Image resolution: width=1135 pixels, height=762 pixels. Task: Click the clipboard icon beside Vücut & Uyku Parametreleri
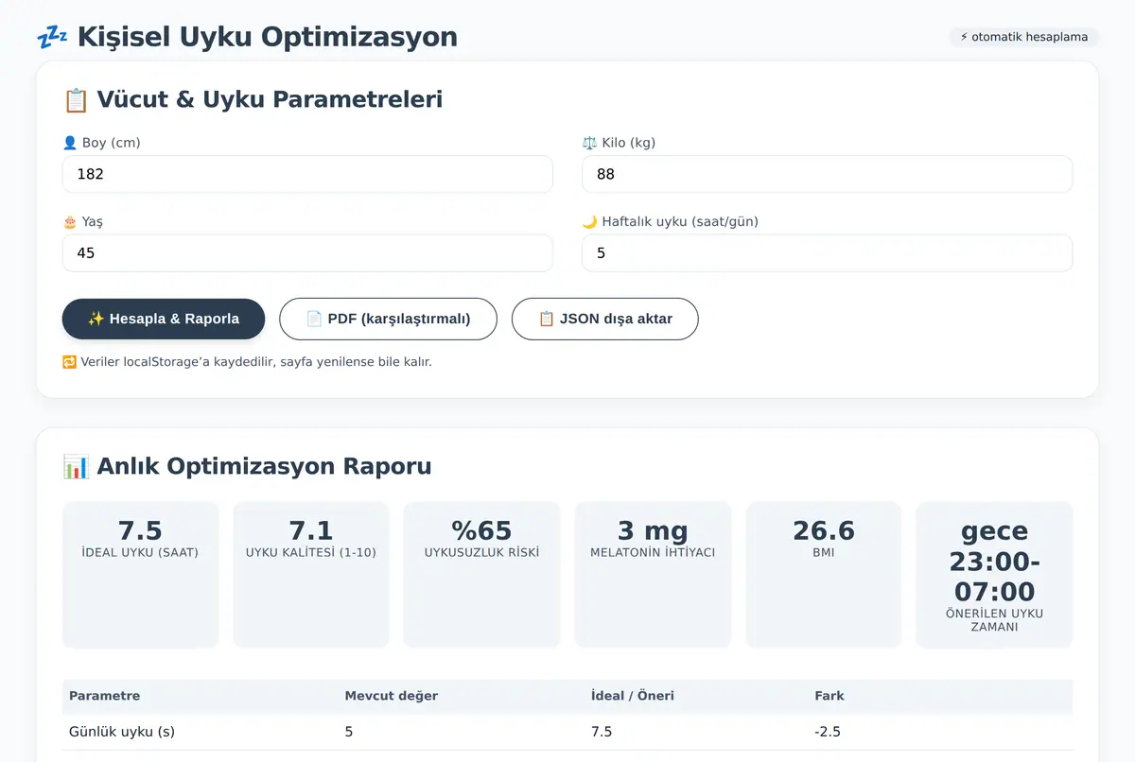(x=76, y=99)
